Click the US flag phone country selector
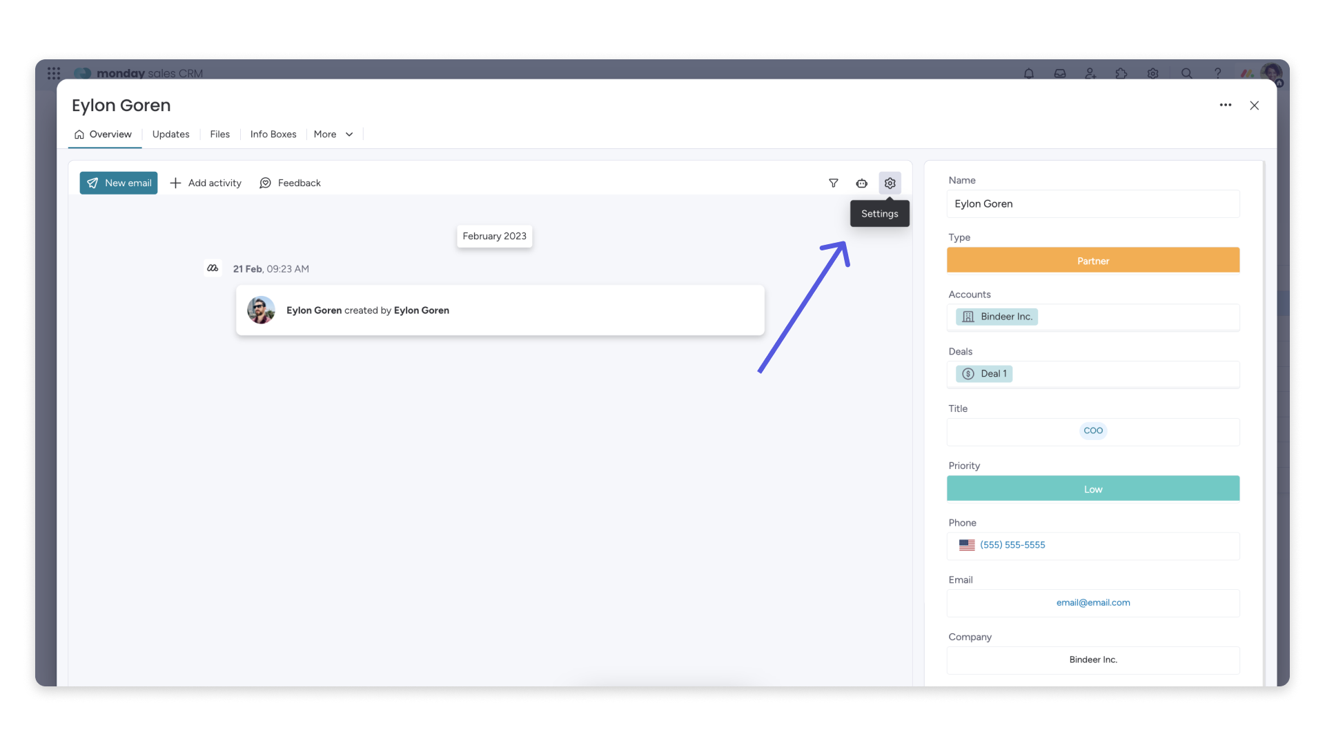Screen dimensions: 1325x745 point(967,545)
